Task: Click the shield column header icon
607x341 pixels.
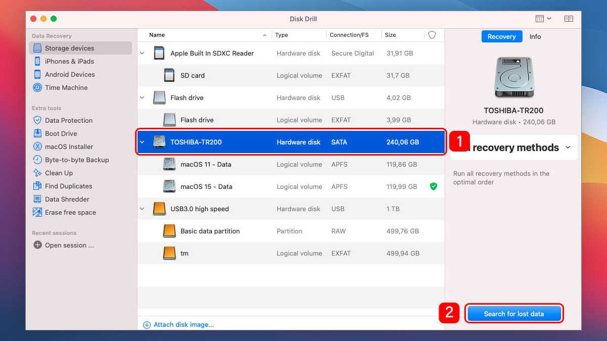Action: point(432,35)
